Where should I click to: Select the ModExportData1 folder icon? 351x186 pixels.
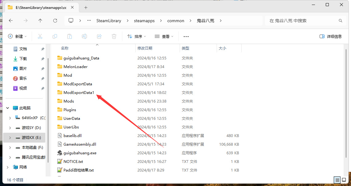(59, 92)
